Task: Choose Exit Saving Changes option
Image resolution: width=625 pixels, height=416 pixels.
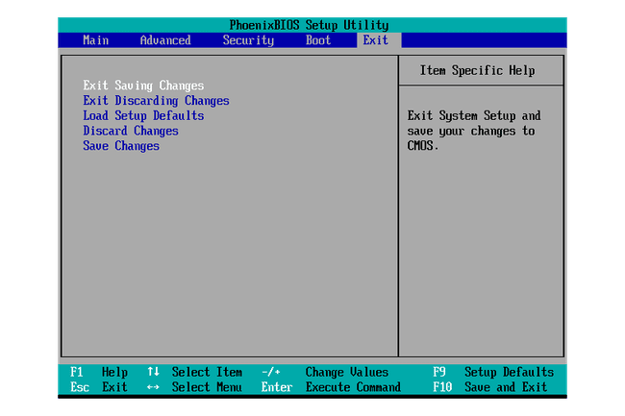Action: (x=143, y=86)
